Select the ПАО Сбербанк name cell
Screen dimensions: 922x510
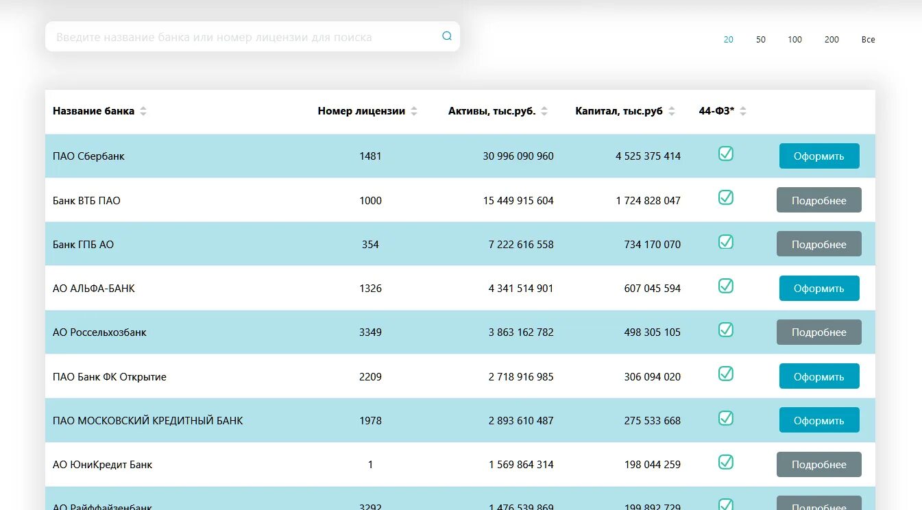pyautogui.click(x=88, y=156)
